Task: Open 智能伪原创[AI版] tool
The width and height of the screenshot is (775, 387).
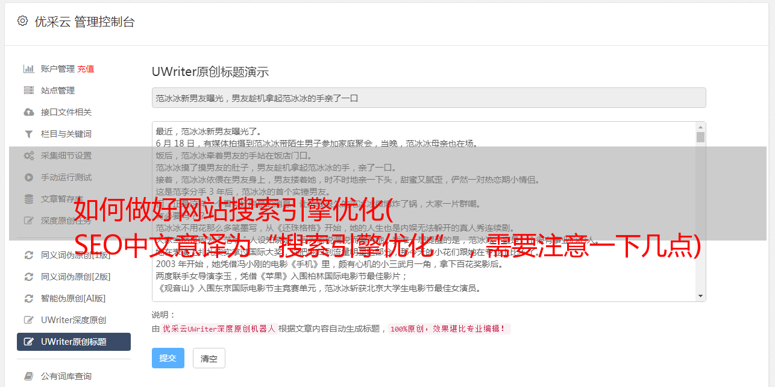Action: [74, 298]
